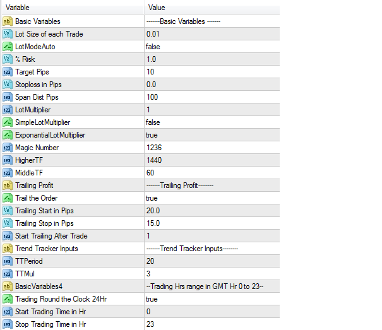The width and height of the screenshot is (382, 330).
Task: Toggle the ExponantialLotMultiplier true value
Action: (152, 135)
